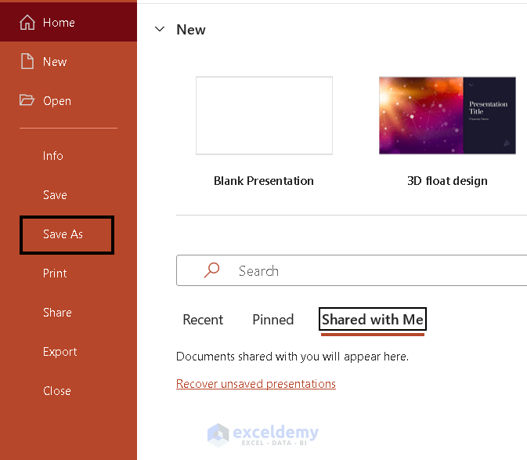This screenshot has height=460, width=527.
Task: Go to the Share option
Action: [x=57, y=313]
